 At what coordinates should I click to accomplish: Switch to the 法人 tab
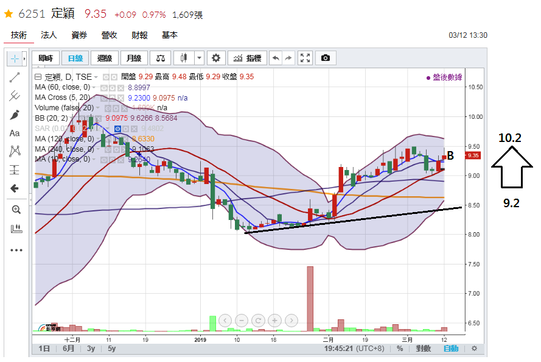49,35
